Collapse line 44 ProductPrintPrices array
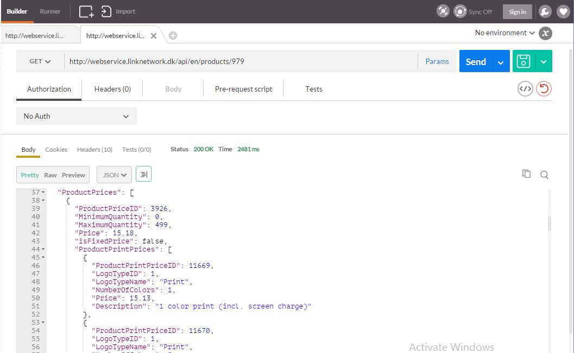574x353 pixels. (43, 249)
